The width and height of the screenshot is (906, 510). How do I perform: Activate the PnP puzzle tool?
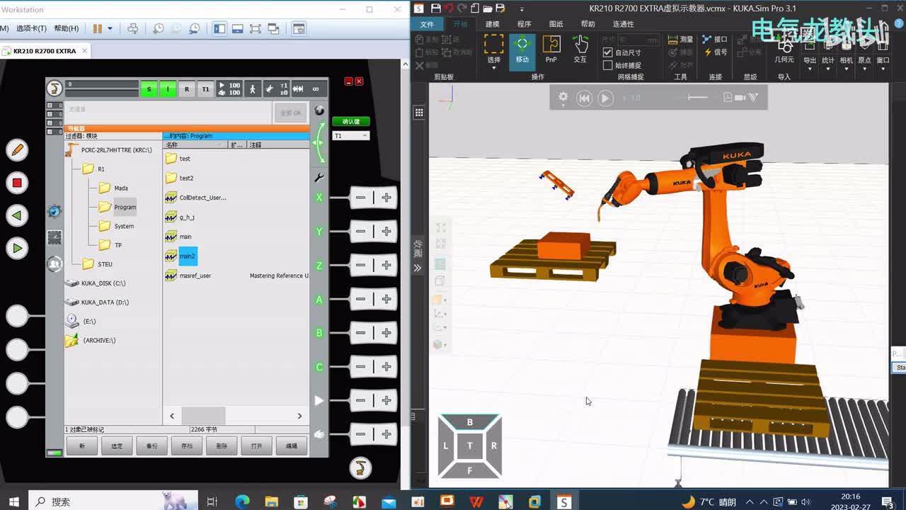551,50
